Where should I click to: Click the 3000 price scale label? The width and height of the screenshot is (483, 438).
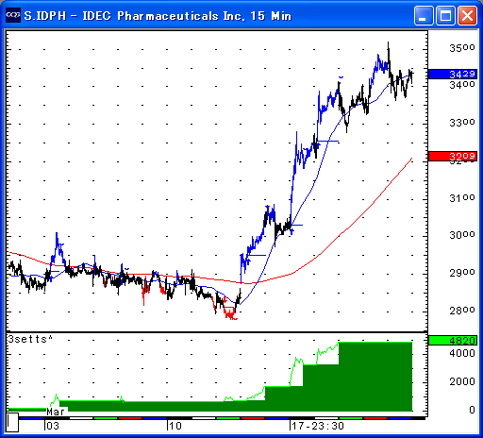(462, 235)
